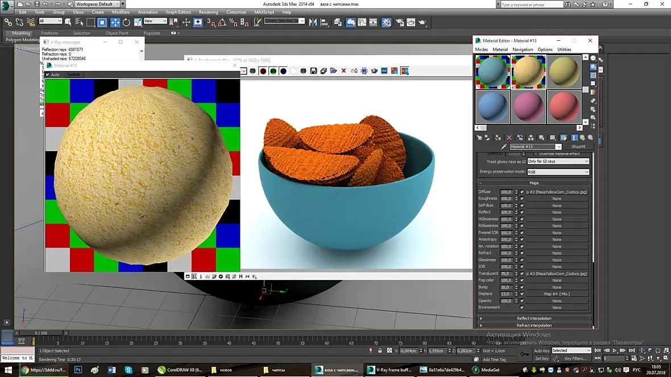Viewport: 671px width, 377px height.
Task: Reset the material with the red X icon
Action: pyautogui.click(x=509, y=137)
